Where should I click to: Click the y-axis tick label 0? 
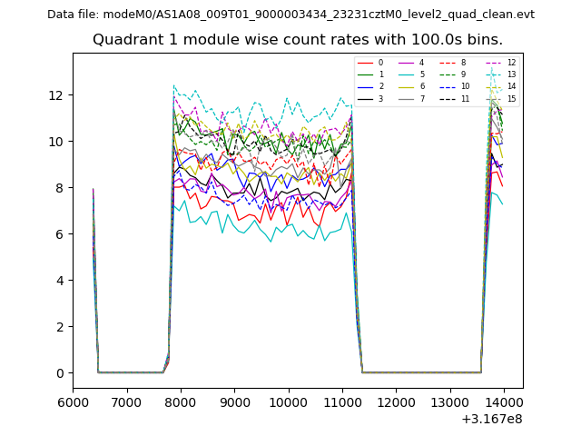(58, 373)
